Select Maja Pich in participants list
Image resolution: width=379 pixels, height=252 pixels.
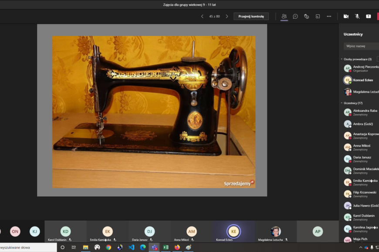(x=361, y=239)
